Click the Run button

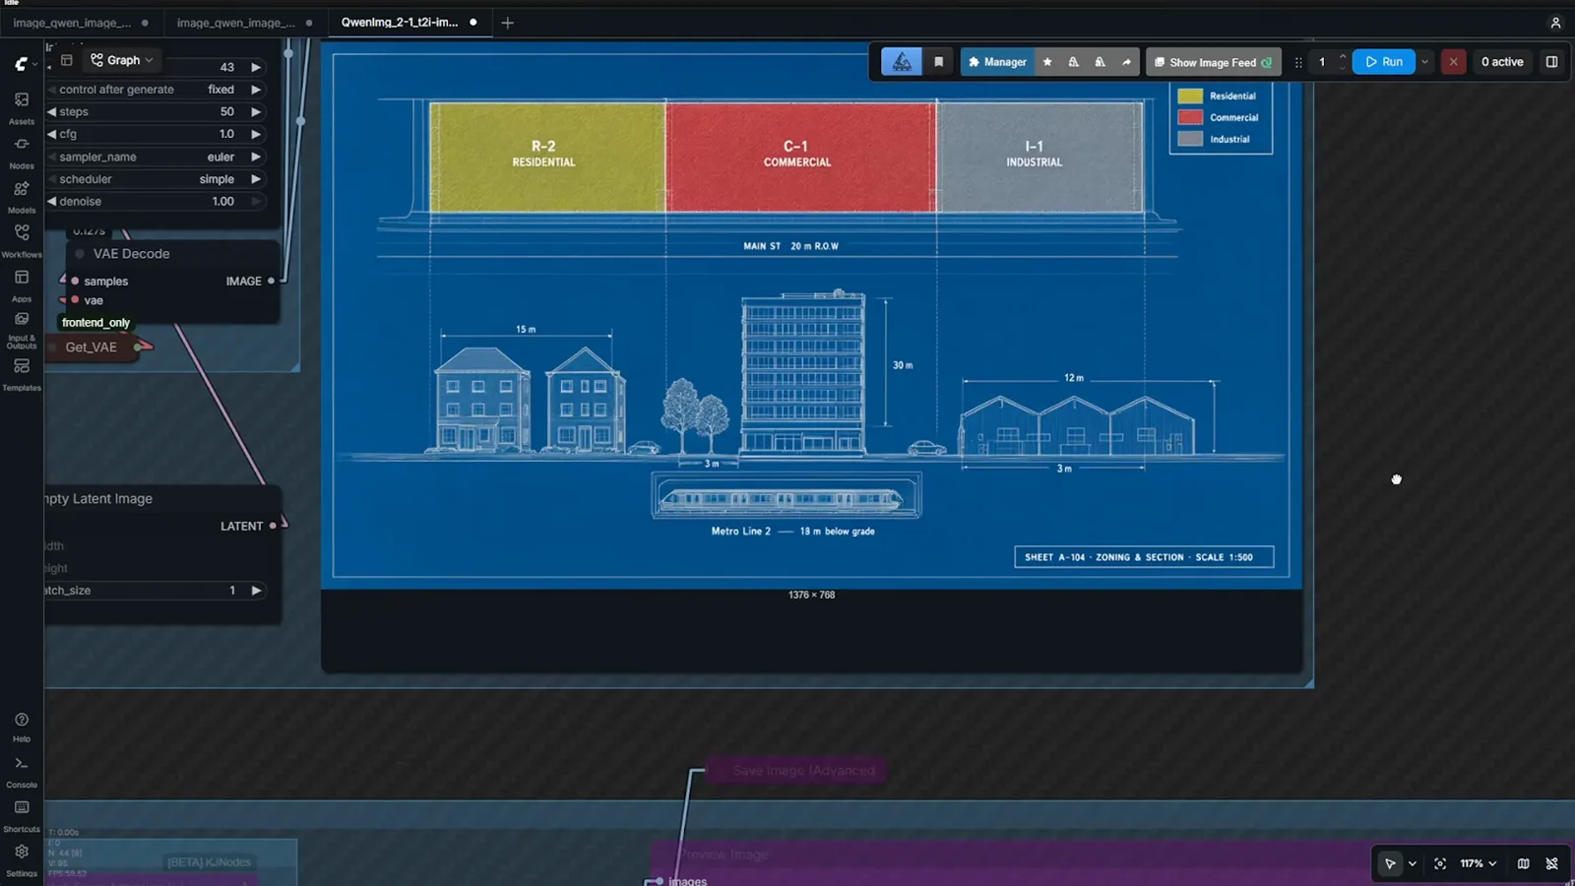pyautogui.click(x=1383, y=62)
